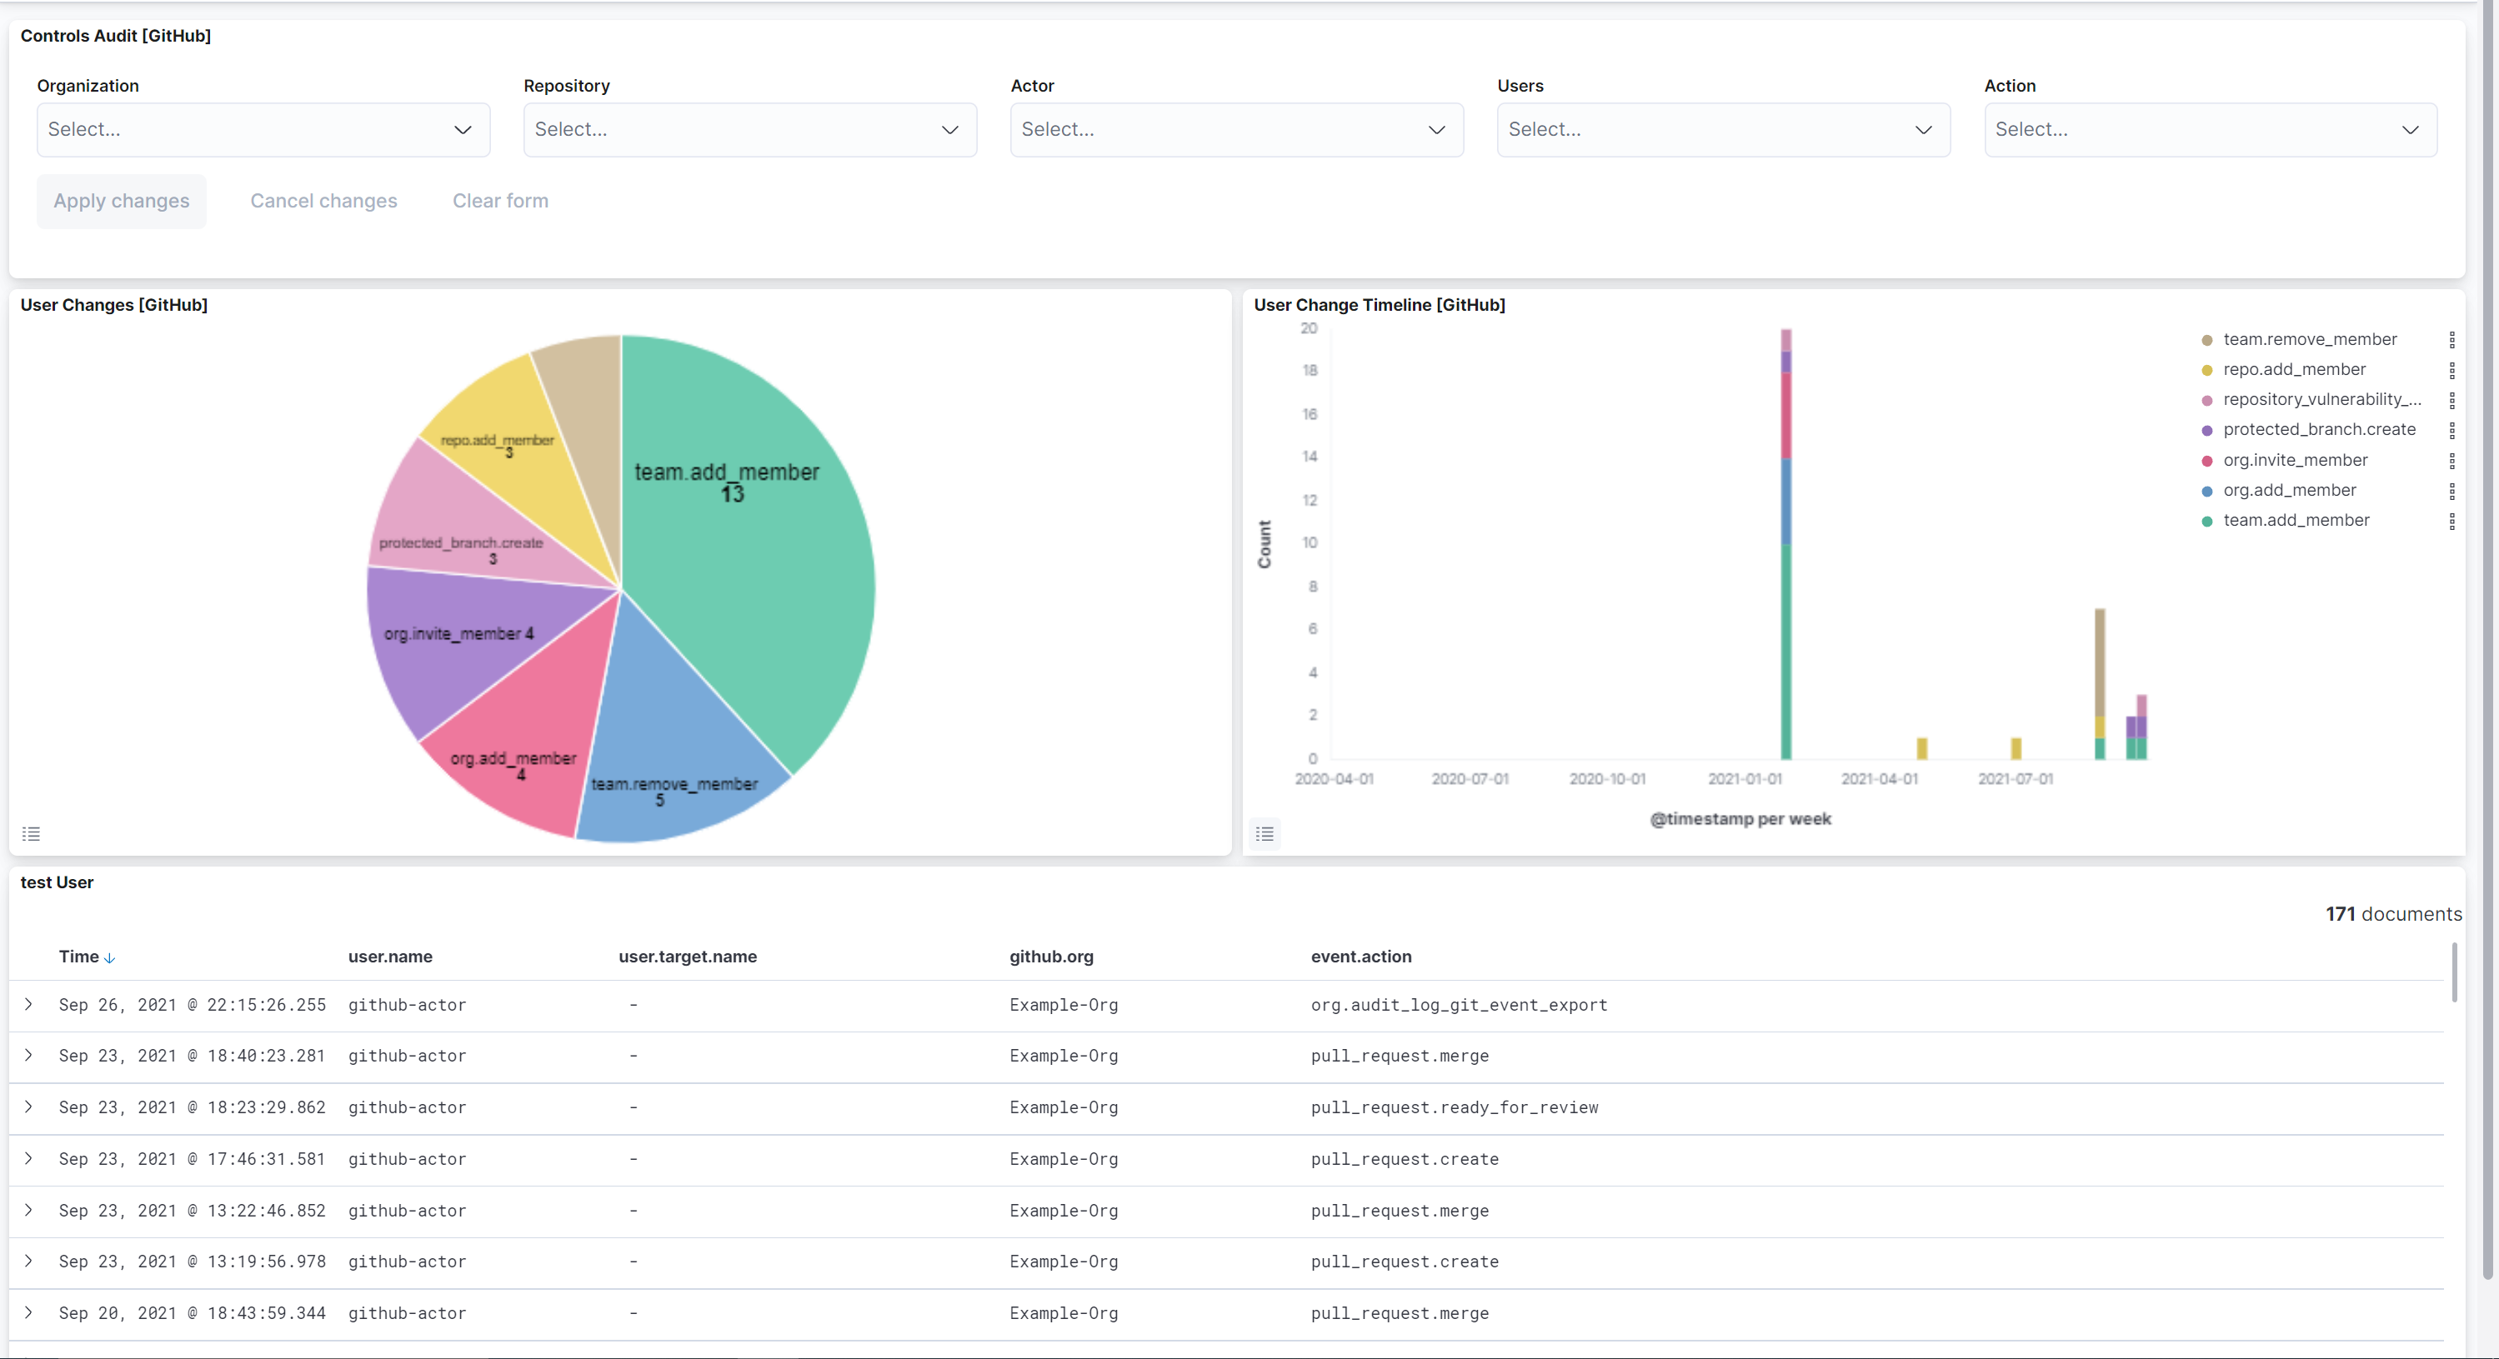Click org.invite_member legend color dot
This screenshot has height=1359, width=2499.
point(2207,461)
